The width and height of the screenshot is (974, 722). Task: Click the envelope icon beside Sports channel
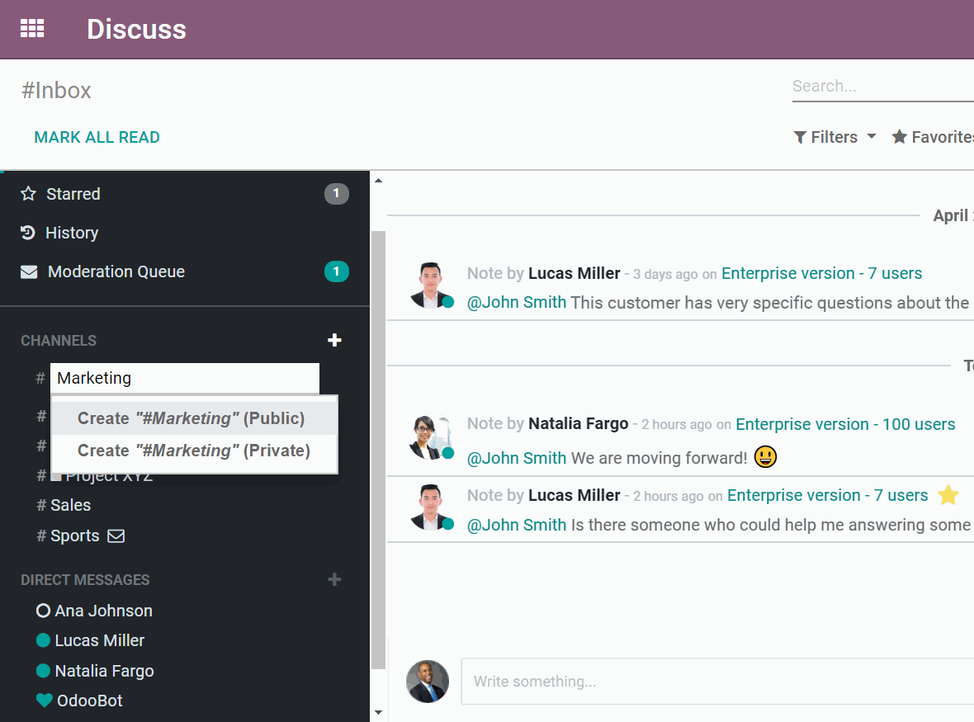[x=116, y=535]
